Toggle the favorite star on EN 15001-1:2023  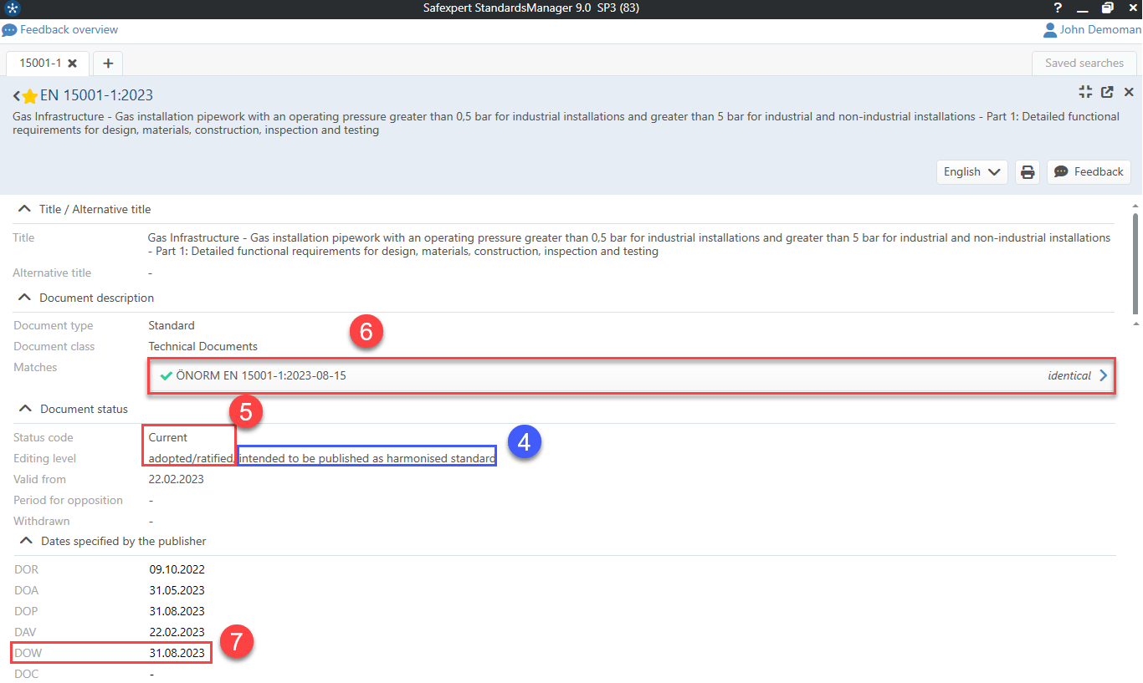point(30,96)
